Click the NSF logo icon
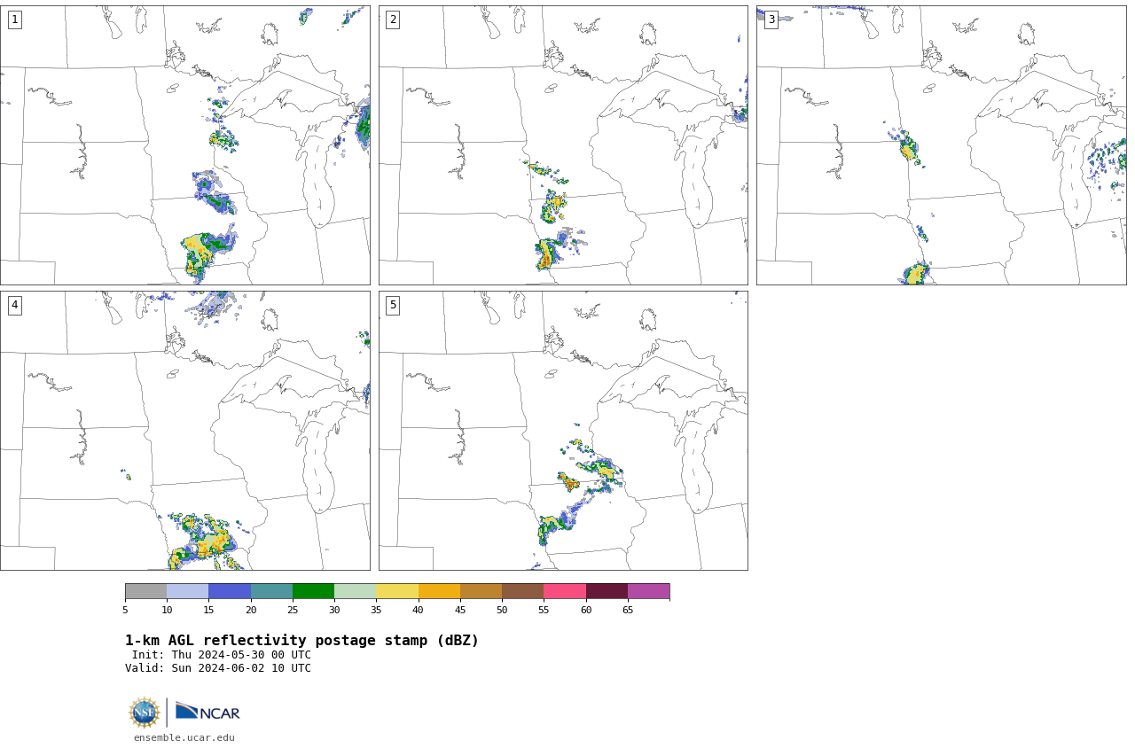The image size is (1135, 748). 144,713
